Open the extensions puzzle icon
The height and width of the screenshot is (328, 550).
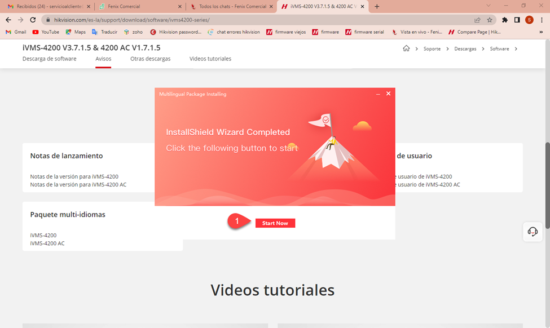[505, 20]
